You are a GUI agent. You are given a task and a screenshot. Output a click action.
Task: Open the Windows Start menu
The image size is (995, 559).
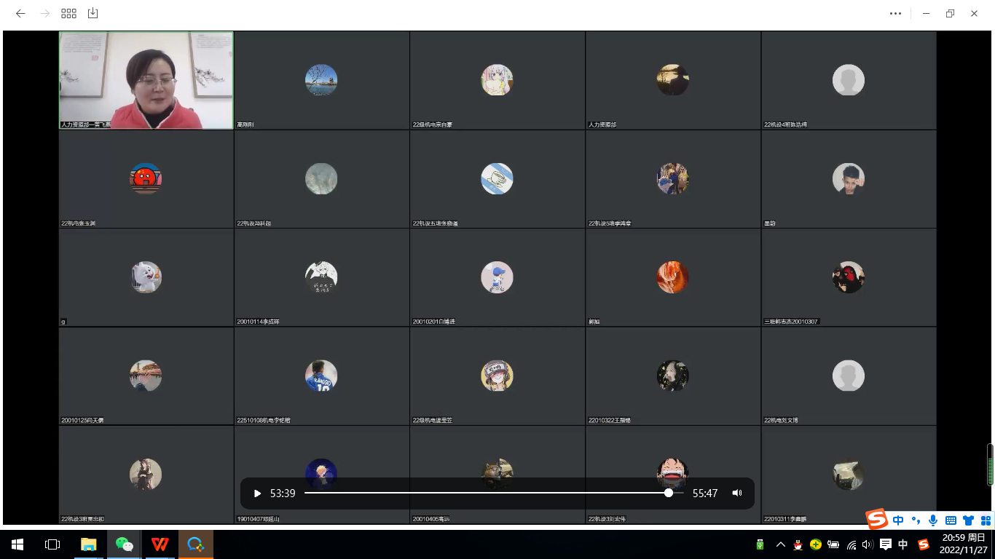click(17, 544)
